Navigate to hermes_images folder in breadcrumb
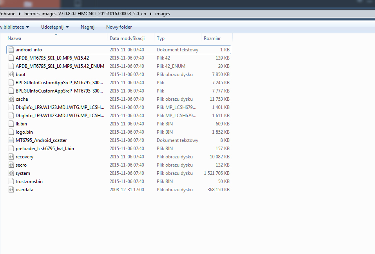The height and width of the screenshot is (254, 375). coord(85,14)
